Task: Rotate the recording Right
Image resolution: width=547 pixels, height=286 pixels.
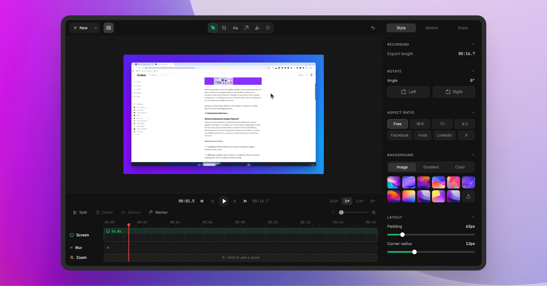Action: coord(454,92)
